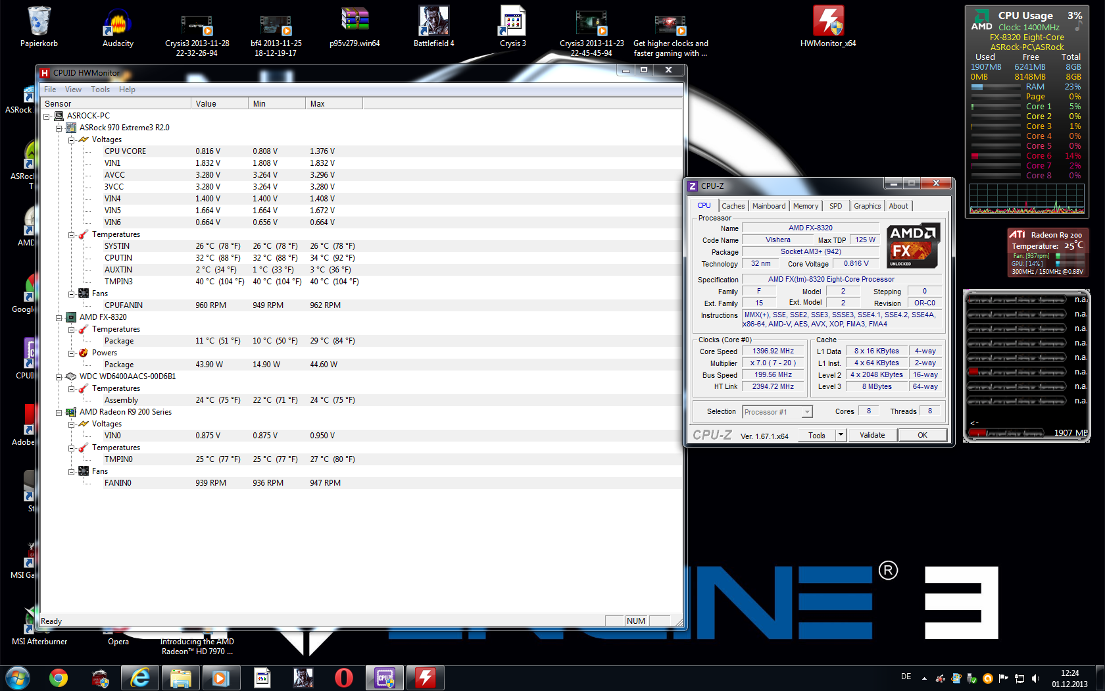Collapse Voltages under ASRock 970 Extreme3
The image size is (1105, 691).
click(x=72, y=140)
